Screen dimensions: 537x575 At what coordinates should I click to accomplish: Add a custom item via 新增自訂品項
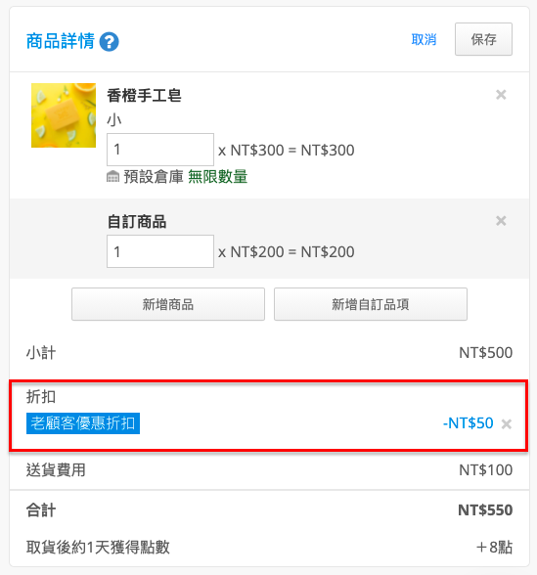(x=371, y=304)
